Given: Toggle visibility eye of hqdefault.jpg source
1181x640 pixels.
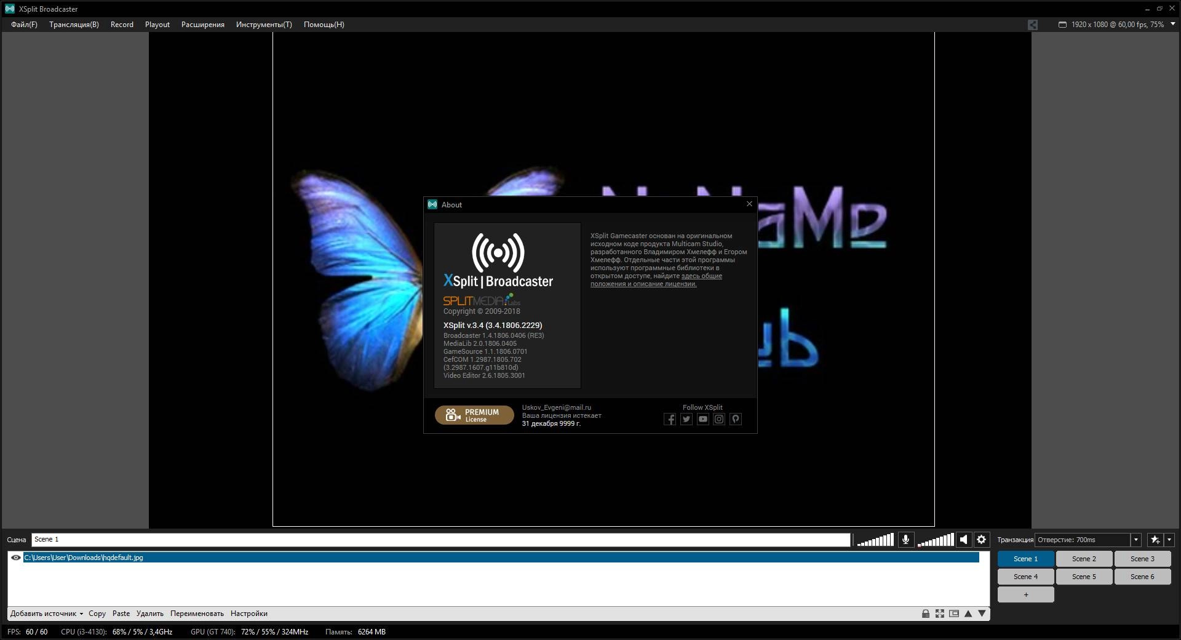Looking at the screenshot, I should (x=16, y=558).
